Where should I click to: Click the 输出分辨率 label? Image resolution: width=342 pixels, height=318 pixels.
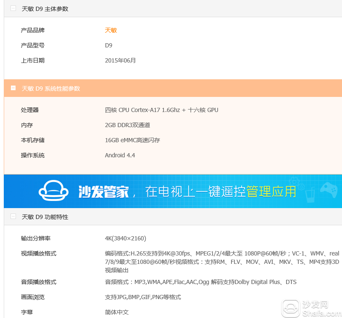36,238
